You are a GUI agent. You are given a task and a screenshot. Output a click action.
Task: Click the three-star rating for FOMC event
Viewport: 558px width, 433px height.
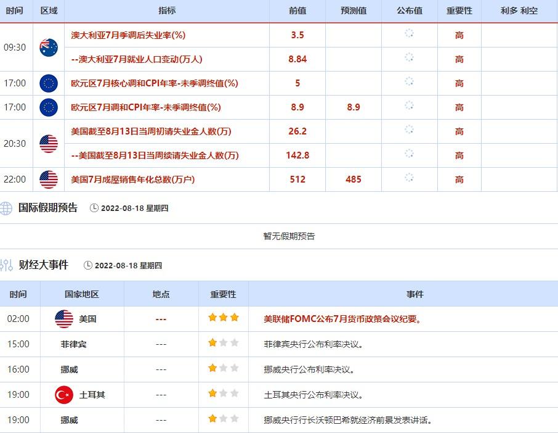point(223,318)
